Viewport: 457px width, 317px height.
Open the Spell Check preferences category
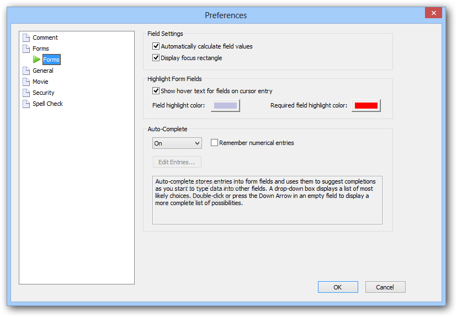point(47,104)
